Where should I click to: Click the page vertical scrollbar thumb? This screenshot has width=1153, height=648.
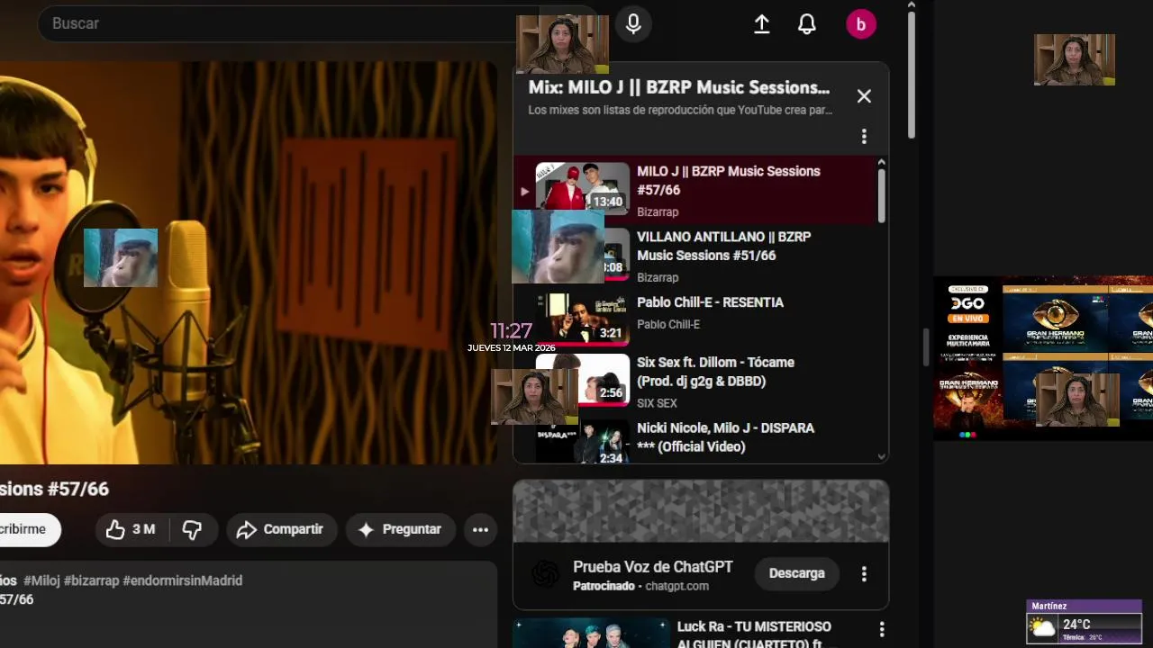point(911,75)
